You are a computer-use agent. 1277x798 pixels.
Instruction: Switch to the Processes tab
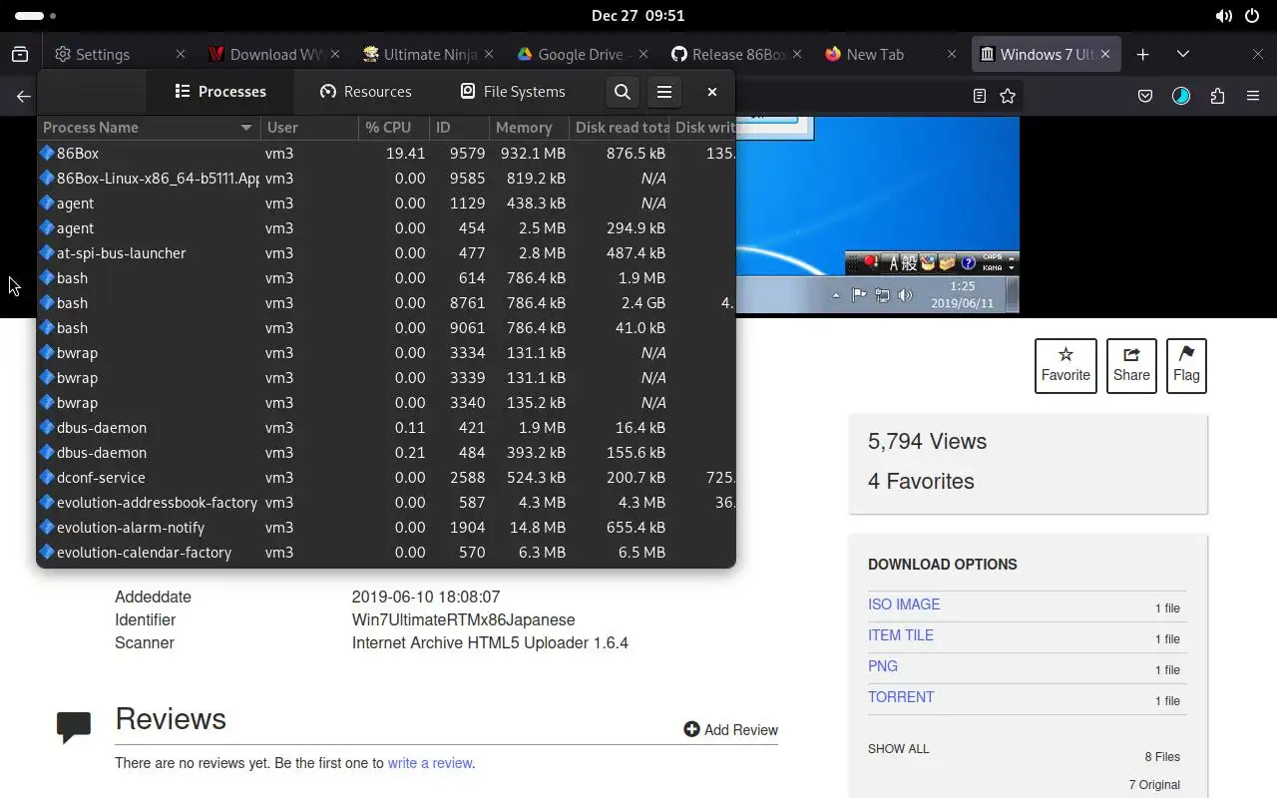click(219, 92)
